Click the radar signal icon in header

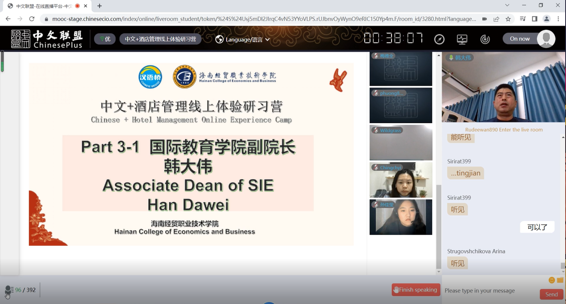(x=485, y=39)
